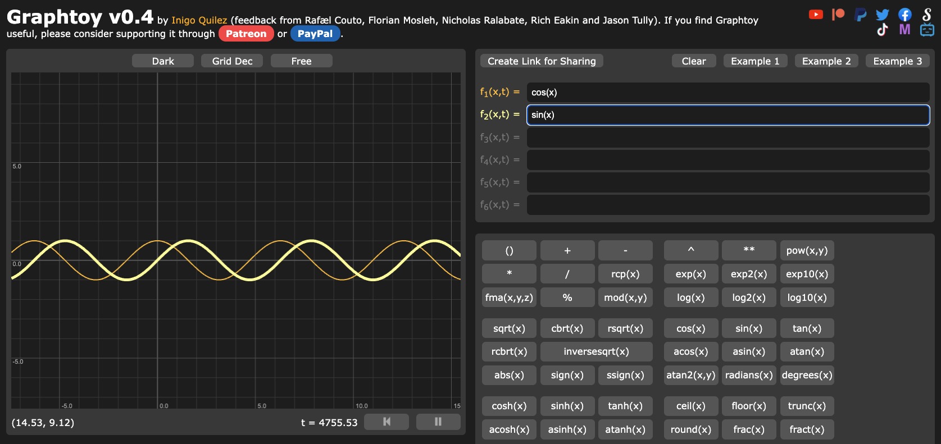Click the empty f6(x,t) formula field
This screenshot has width=941, height=444.
[728, 205]
